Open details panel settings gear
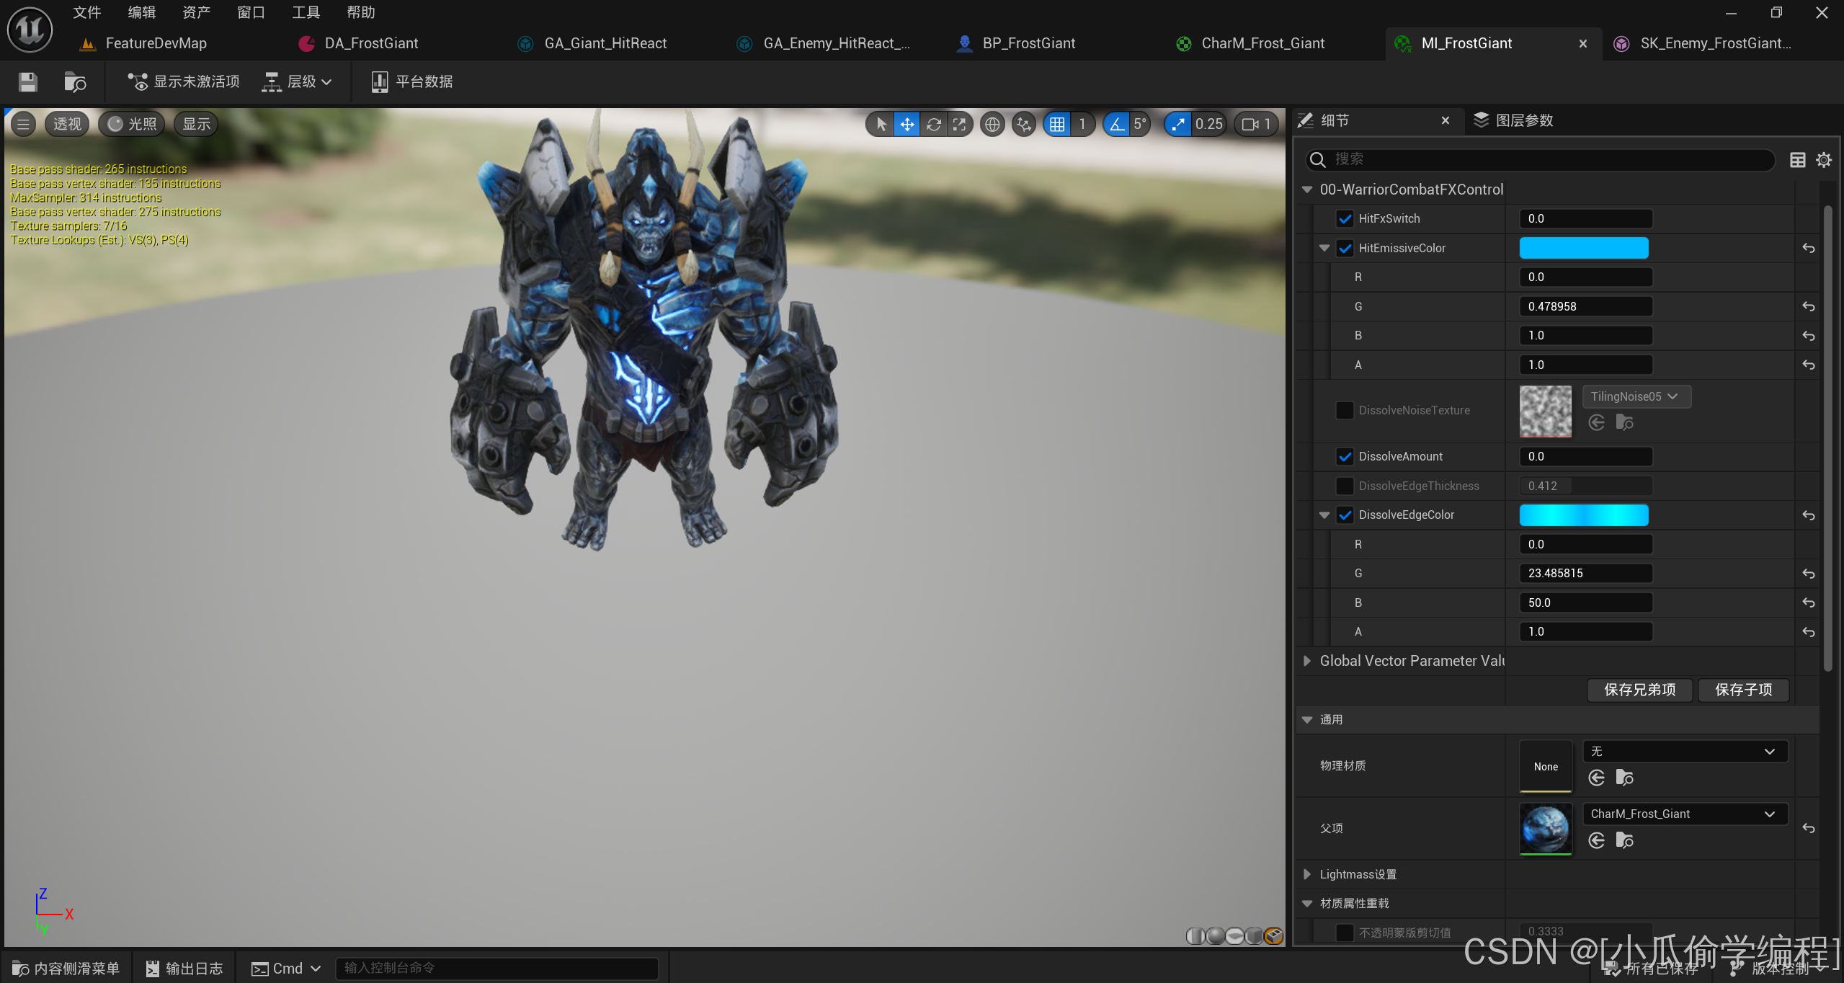Image resolution: width=1844 pixels, height=983 pixels. tap(1823, 160)
